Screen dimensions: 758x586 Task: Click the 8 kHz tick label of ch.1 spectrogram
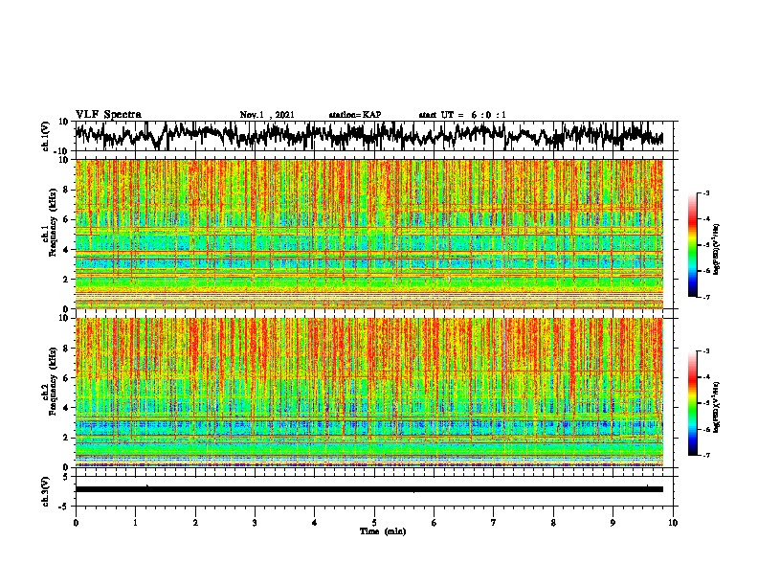[x=66, y=190]
